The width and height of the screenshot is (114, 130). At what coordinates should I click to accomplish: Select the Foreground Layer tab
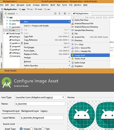pos(11,111)
